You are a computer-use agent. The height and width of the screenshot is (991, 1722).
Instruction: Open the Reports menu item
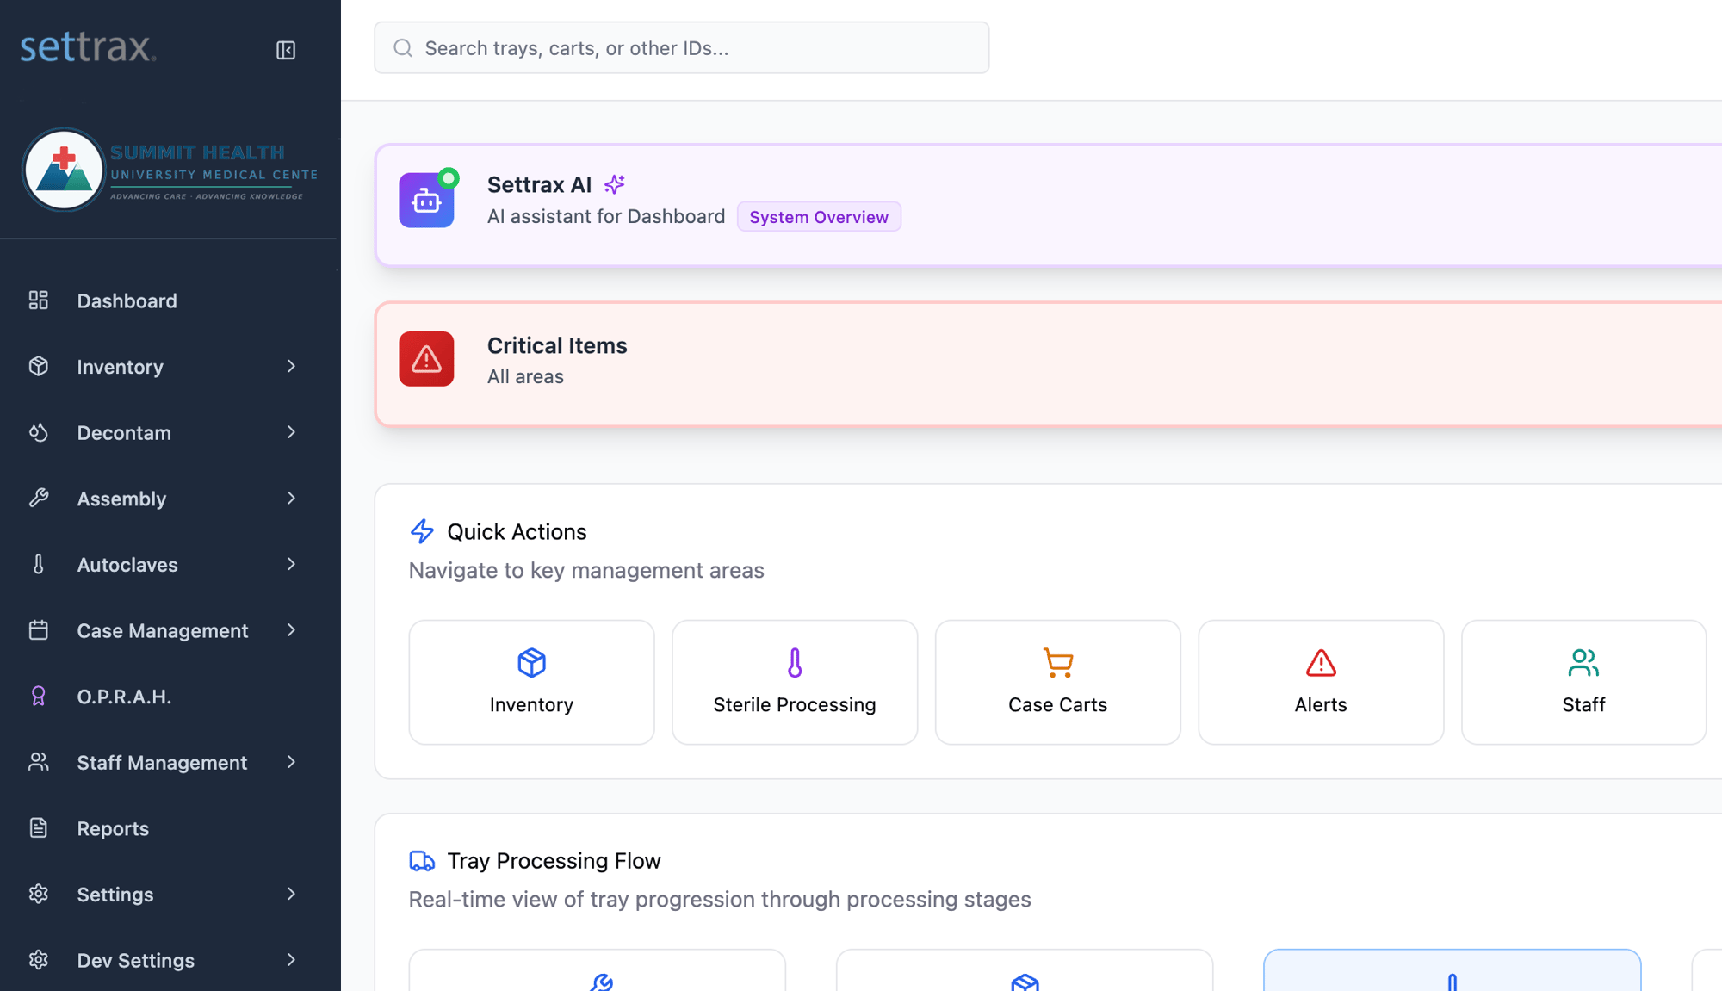[169, 828]
